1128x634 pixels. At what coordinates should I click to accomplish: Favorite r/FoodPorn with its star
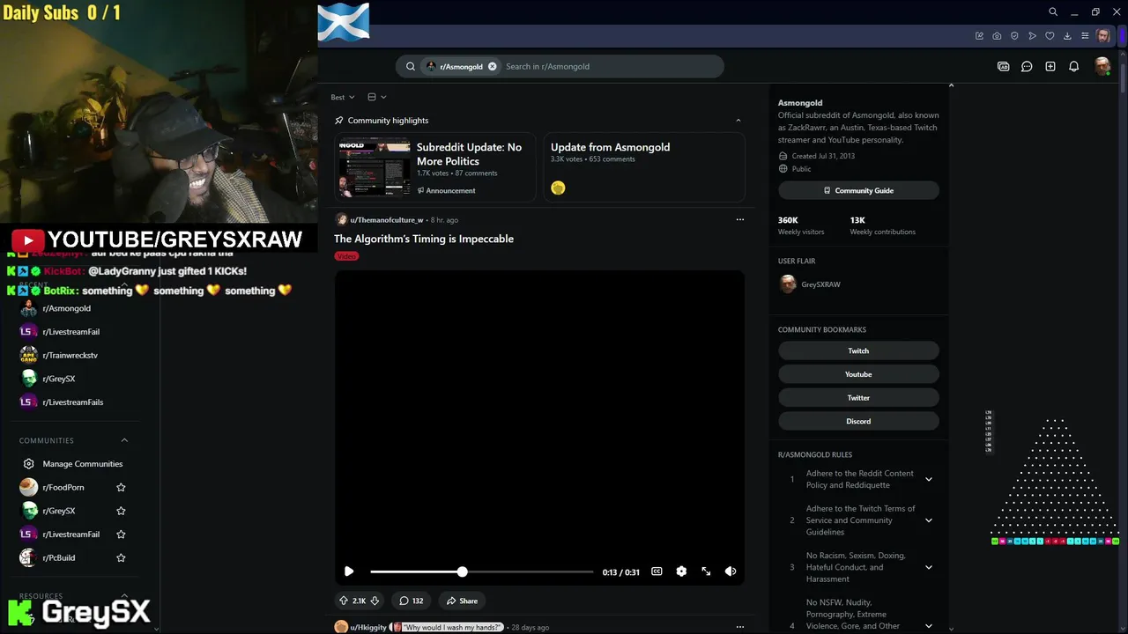121,487
